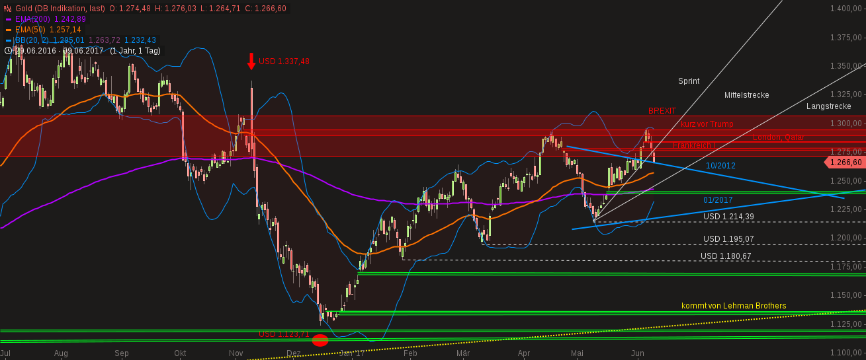This screenshot has width=866, height=360.
Task: Click the 1.300,00 price axis label
Action: 847,124
